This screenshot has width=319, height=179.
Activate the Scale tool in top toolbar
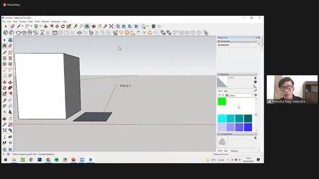pos(69,26)
